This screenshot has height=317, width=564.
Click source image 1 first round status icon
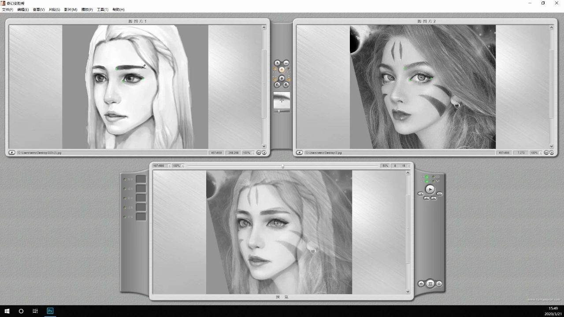[259, 153]
